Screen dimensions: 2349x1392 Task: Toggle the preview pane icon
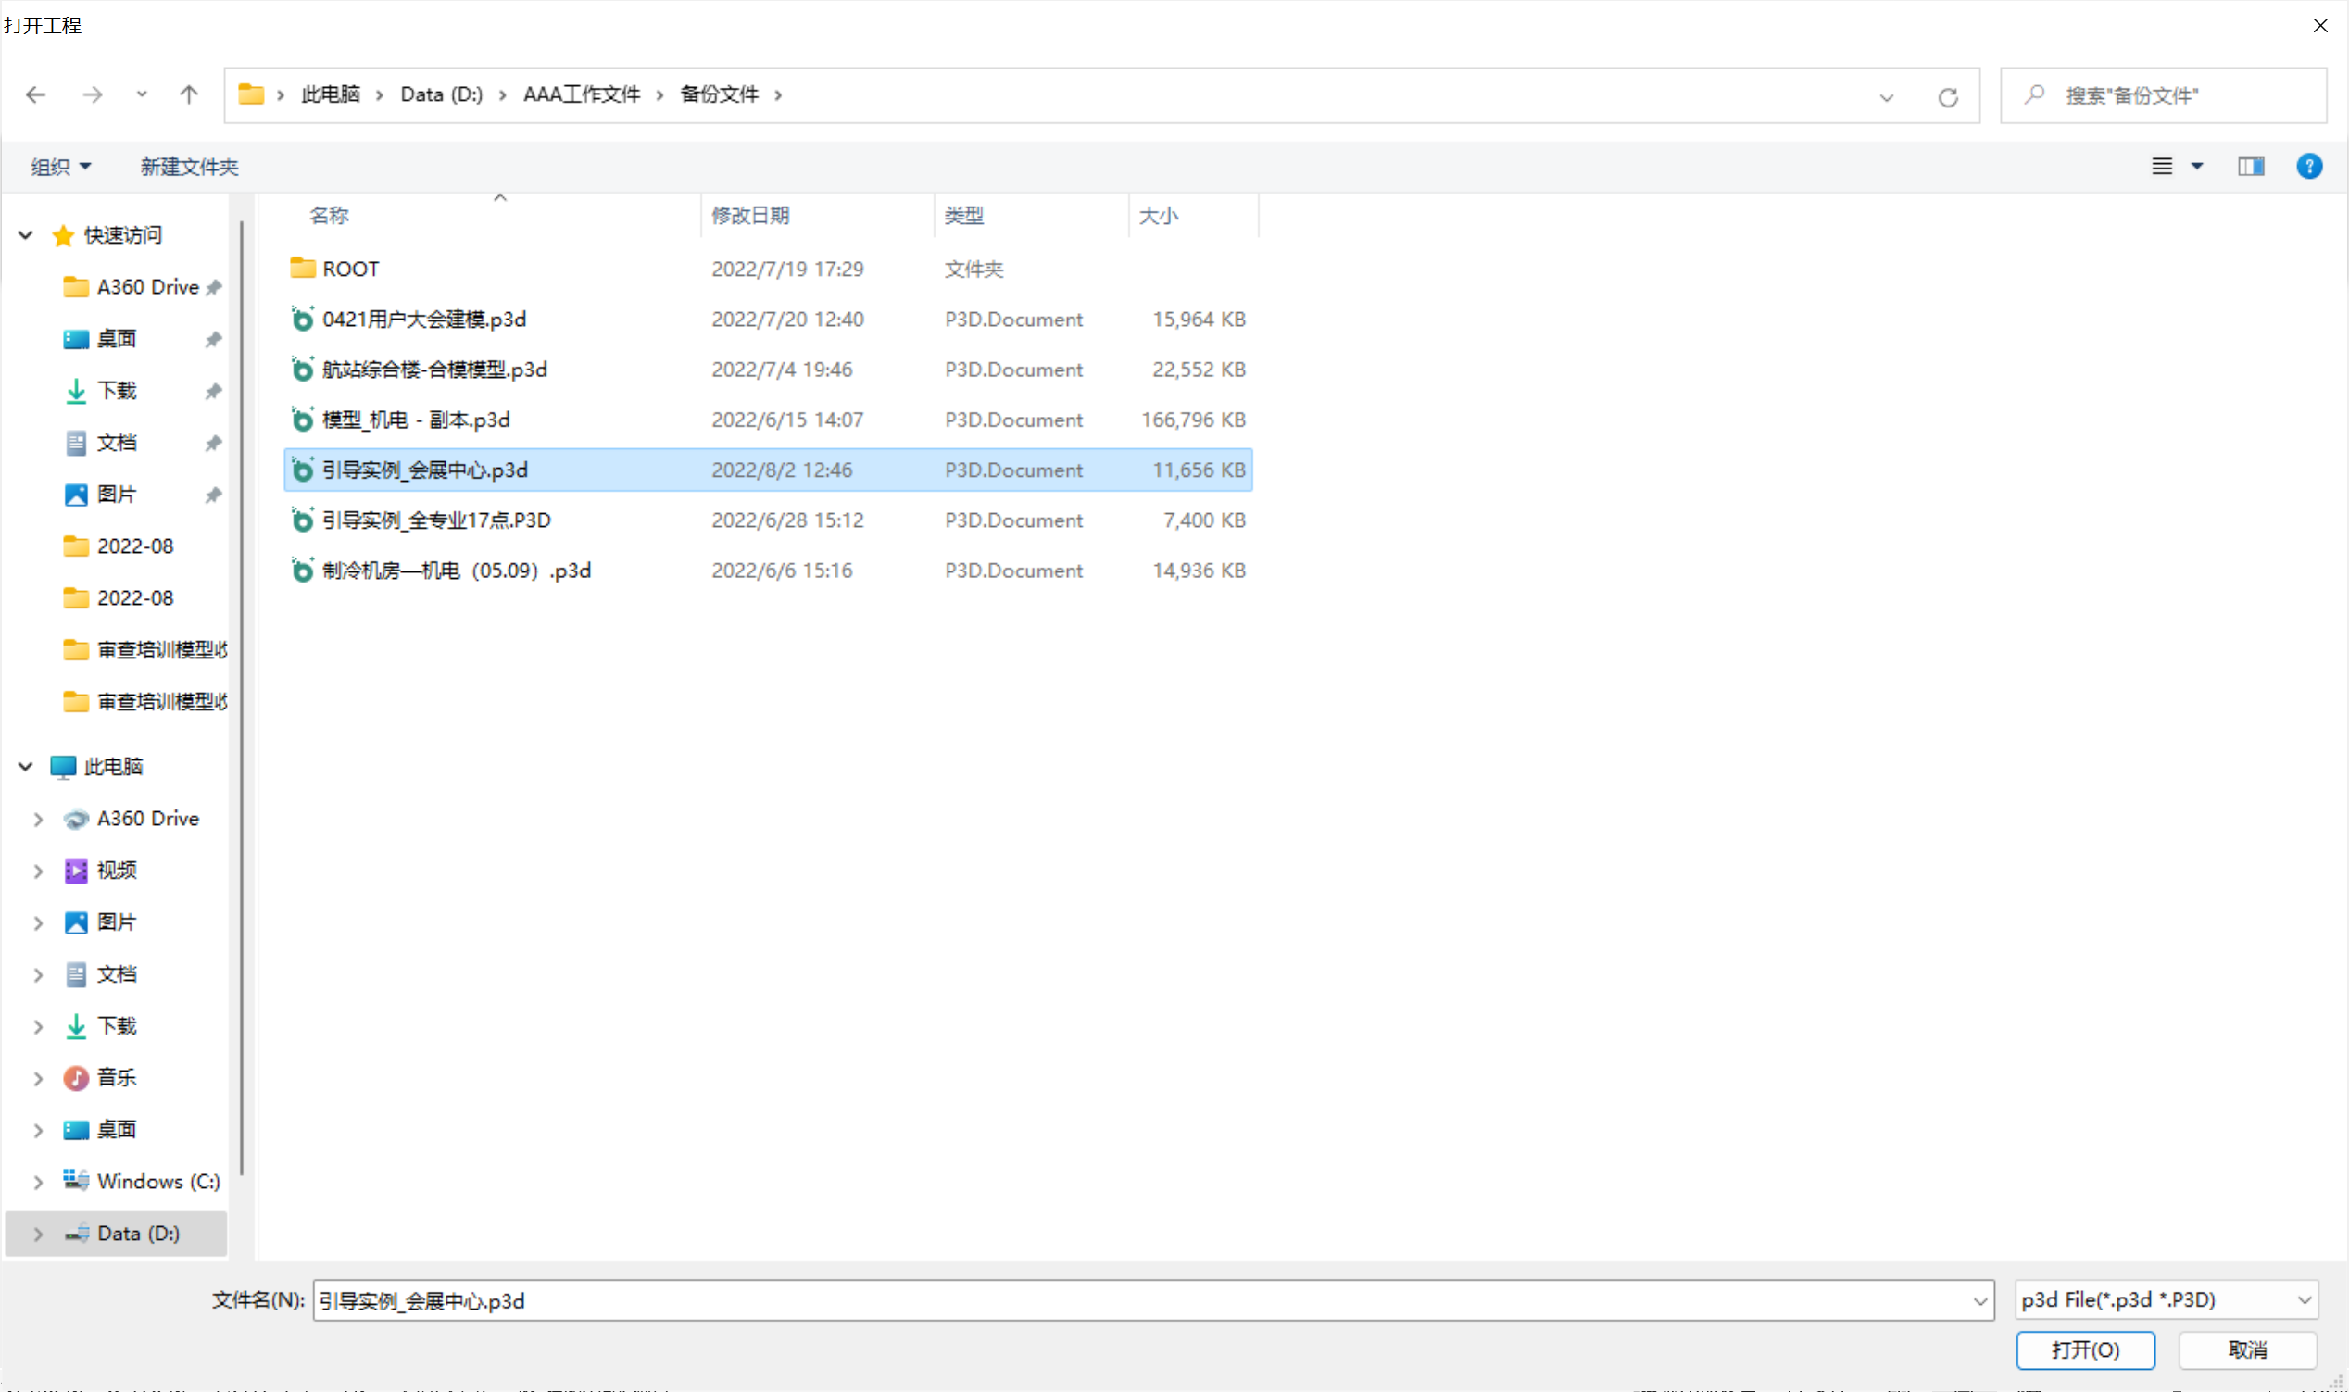pyautogui.click(x=2250, y=167)
